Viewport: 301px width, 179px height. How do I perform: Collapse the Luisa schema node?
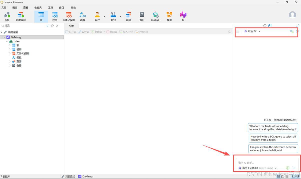(7, 41)
